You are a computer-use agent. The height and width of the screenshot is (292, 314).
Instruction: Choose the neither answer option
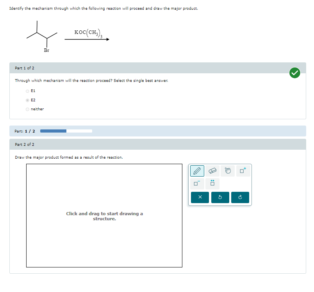27,109
